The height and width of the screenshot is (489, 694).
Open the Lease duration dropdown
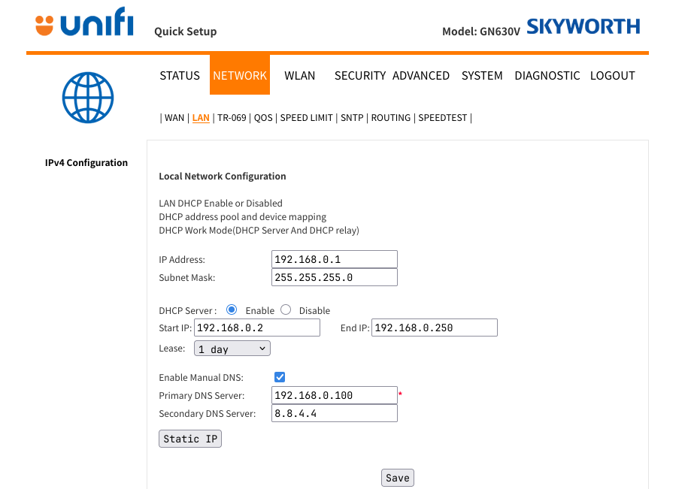coord(232,349)
